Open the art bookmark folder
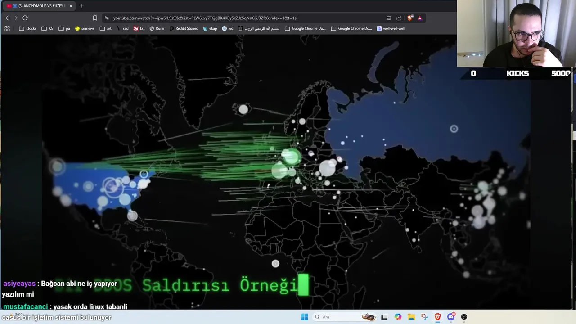Image resolution: width=576 pixels, height=324 pixels. click(106, 28)
